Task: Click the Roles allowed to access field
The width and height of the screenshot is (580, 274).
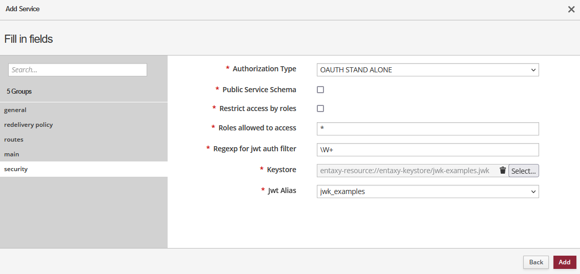Action: 427,129
